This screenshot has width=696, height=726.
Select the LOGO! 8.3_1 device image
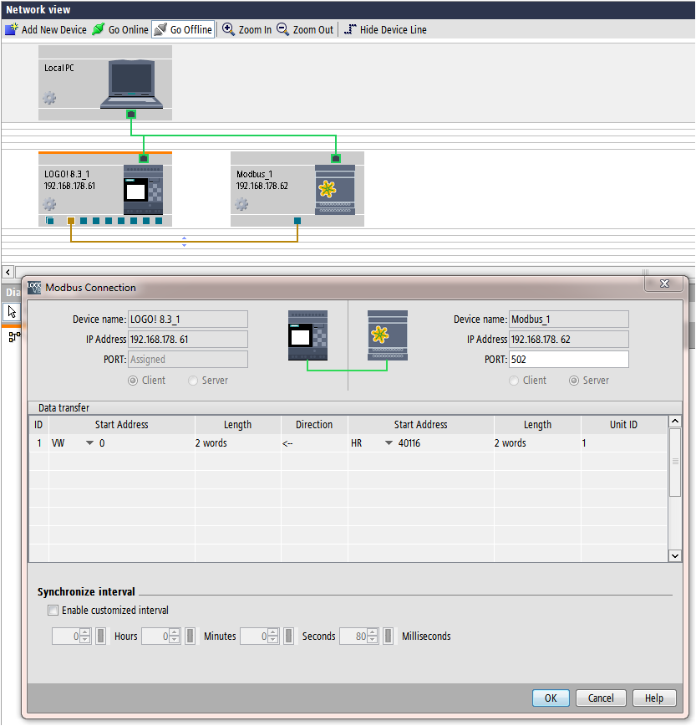tap(144, 190)
